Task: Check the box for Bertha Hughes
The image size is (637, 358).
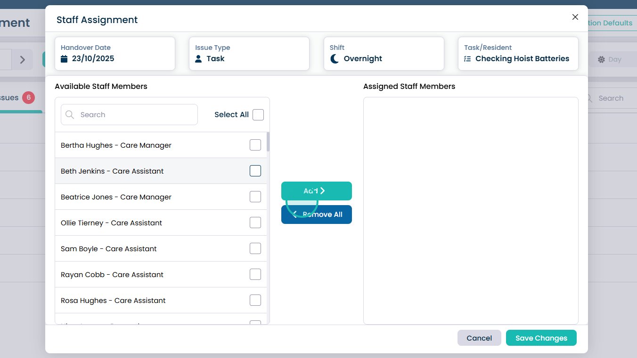Action: pyautogui.click(x=255, y=145)
